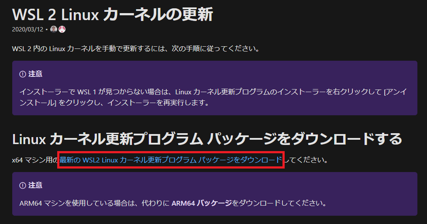Screen dimensions: 427x224
Task: Click the bold 'ARM64 パッケージ' text
Action: click(x=202, y=203)
